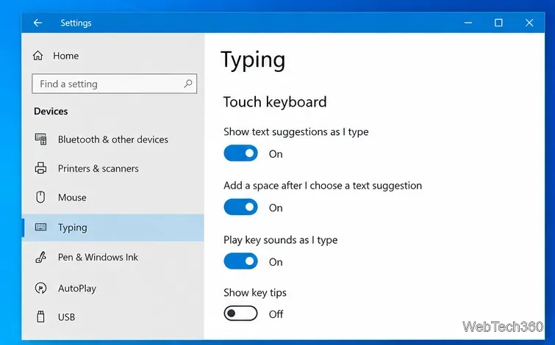555x345 pixels.
Task: Open Pen & Windows Ink settings
Action: click(x=98, y=258)
